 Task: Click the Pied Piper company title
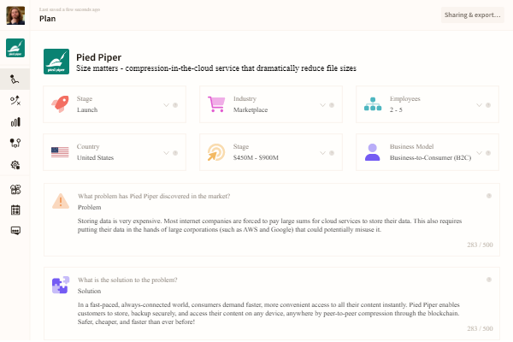click(98, 57)
